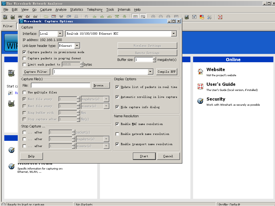This screenshot has width=275, height=206.
Task: Focus the capture File text field
Action: [61, 85]
